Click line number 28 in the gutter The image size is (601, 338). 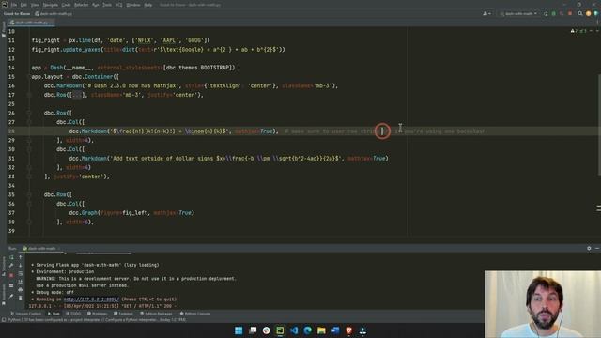pos(11,131)
